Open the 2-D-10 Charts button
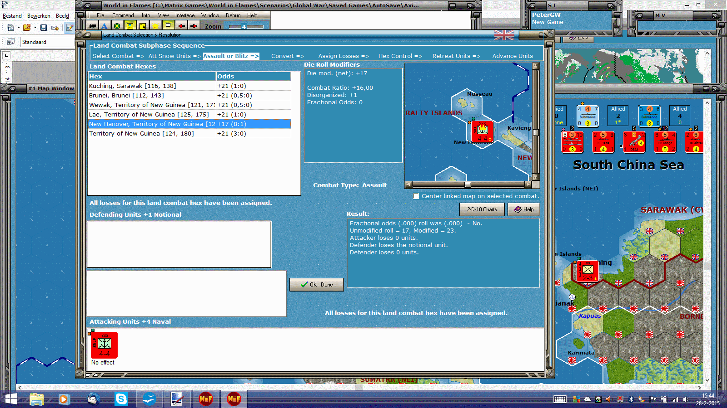This screenshot has height=408, width=727. tap(482, 209)
